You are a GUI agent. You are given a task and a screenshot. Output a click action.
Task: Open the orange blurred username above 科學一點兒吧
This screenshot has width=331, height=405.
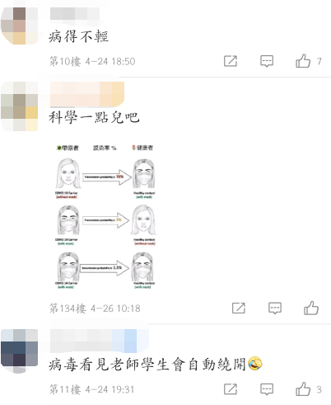[87, 94]
